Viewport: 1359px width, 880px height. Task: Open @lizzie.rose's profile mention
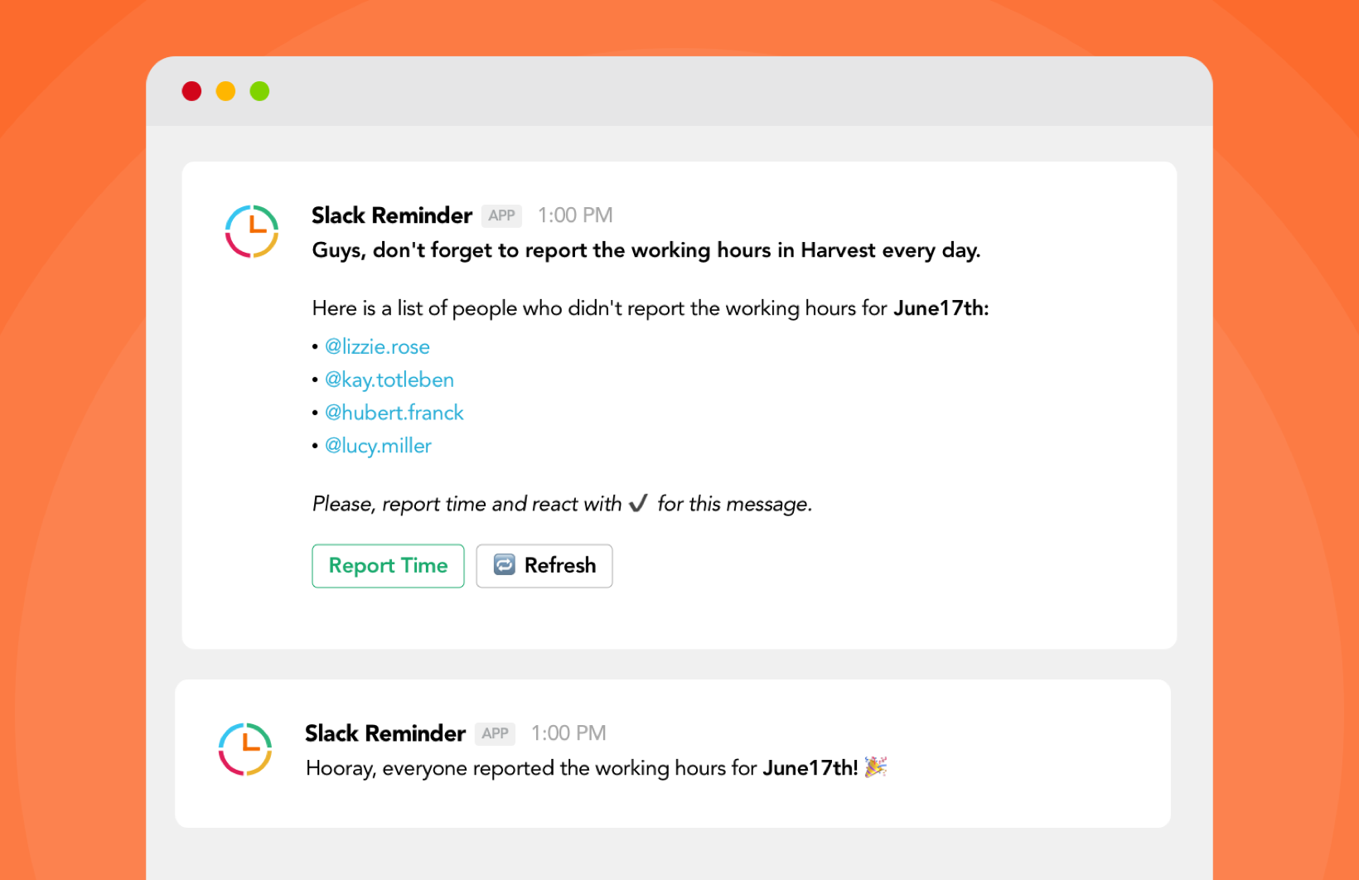pyautogui.click(x=377, y=346)
